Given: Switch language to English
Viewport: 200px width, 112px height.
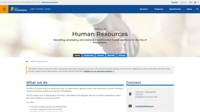Looking at the screenshot, I should point(174,2).
